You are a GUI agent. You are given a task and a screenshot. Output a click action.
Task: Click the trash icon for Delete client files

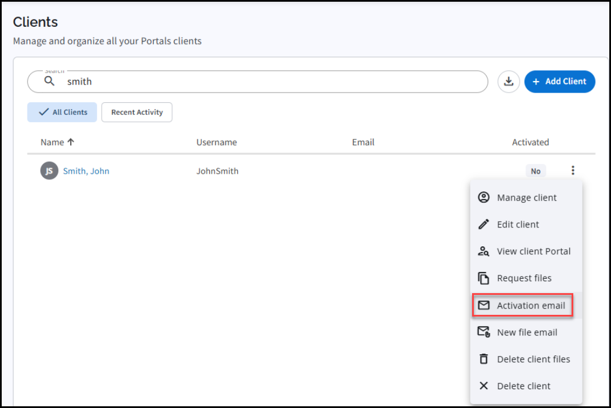pos(484,359)
